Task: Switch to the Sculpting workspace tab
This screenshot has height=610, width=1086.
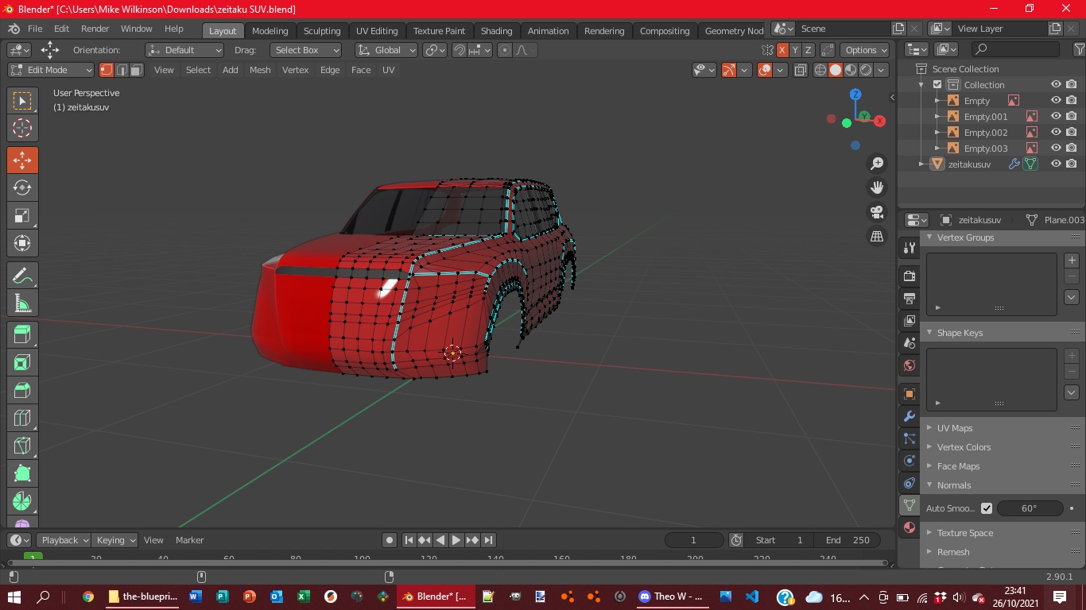Action: [x=322, y=31]
